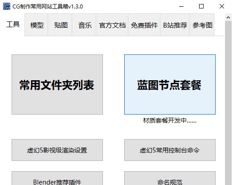Viewport: 233px width, 185px height.
Task: Click the scrollbar up arrow
Action: (x=228, y=17)
